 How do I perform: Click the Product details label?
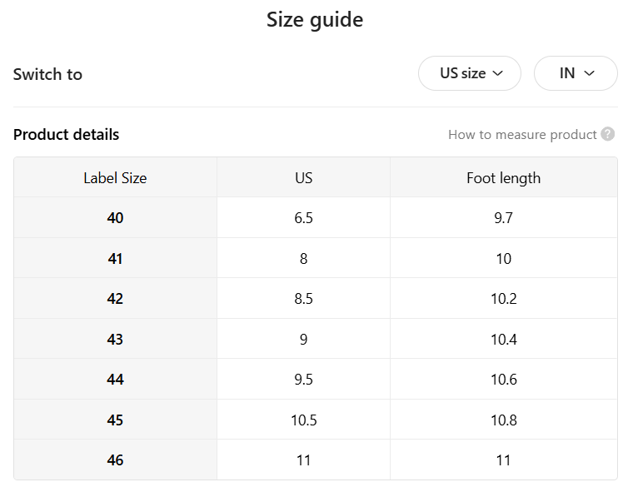67,134
